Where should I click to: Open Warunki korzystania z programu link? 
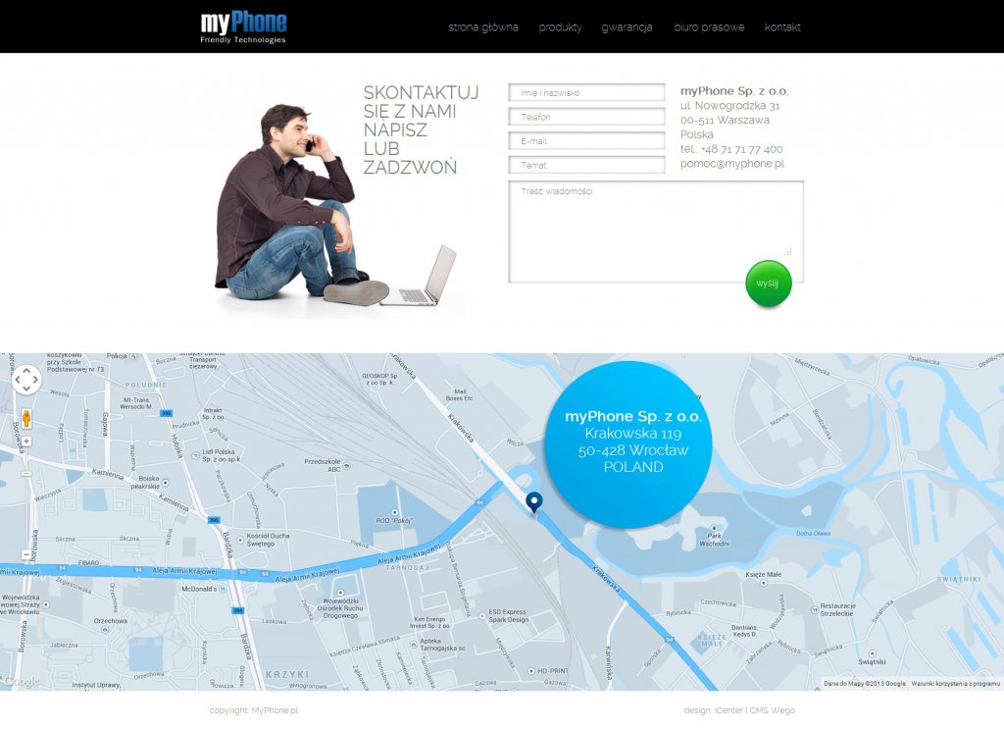click(x=955, y=684)
